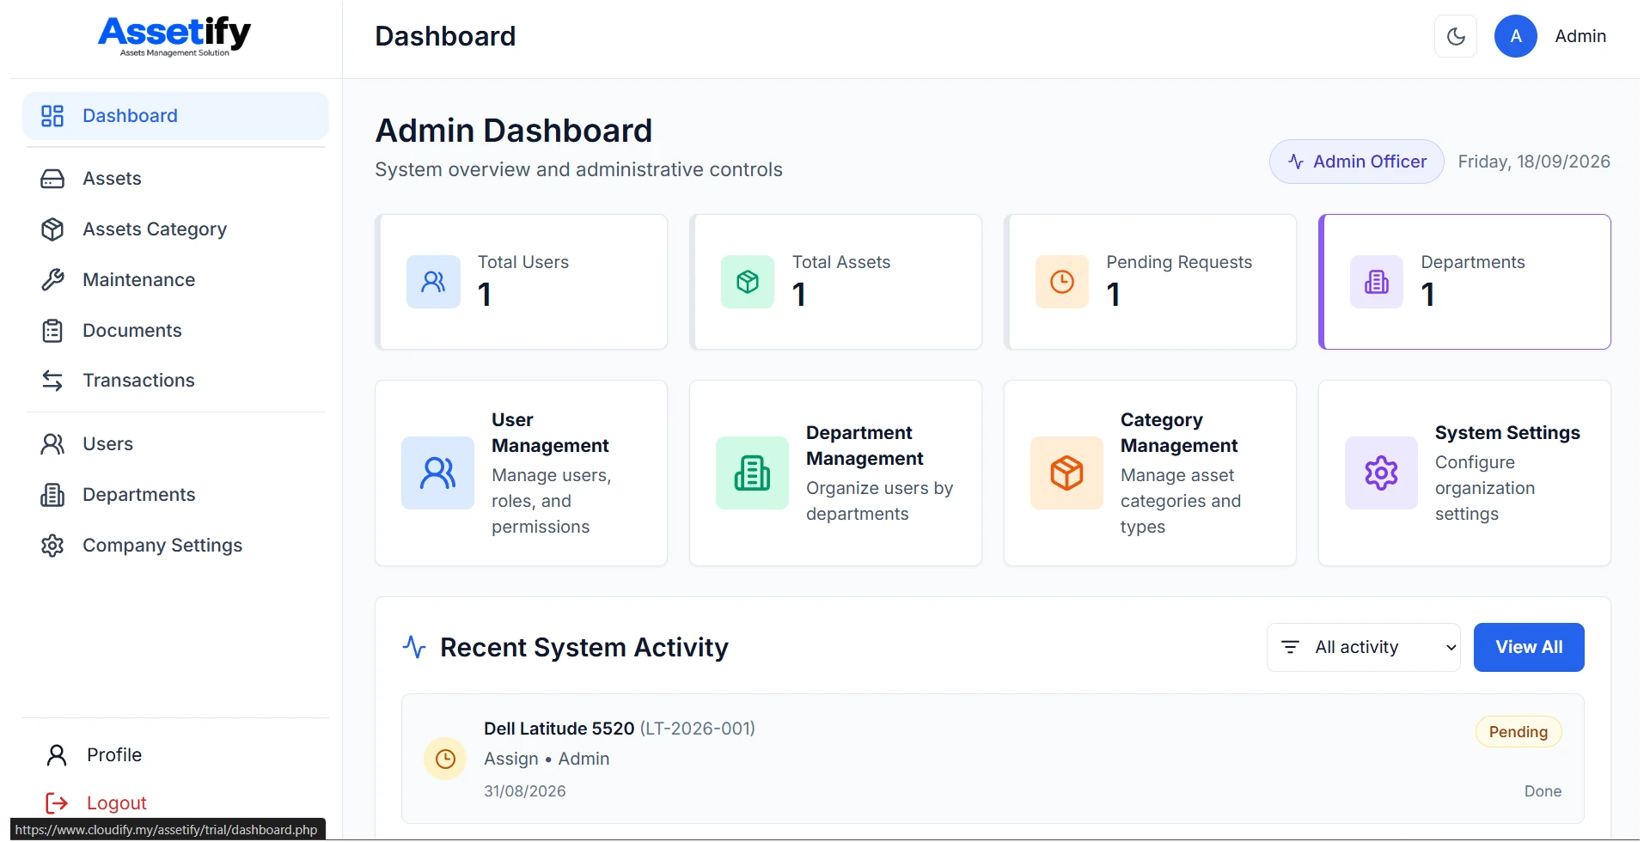Click the System Settings gear icon
Image resolution: width=1650 pixels, height=842 pixels.
point(1382,473)
